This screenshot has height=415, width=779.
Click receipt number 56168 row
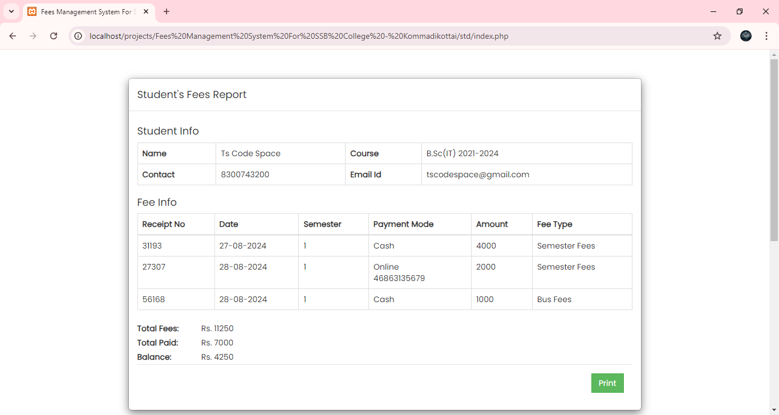tap(153, 299)
